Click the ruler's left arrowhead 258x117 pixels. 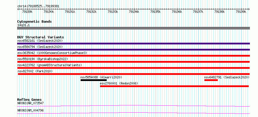(18, 9)
